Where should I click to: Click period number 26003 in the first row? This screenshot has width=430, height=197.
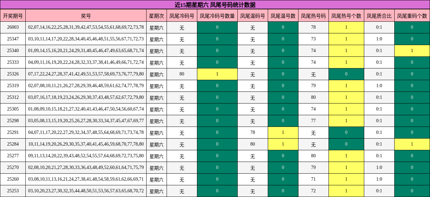click(13, 28)
